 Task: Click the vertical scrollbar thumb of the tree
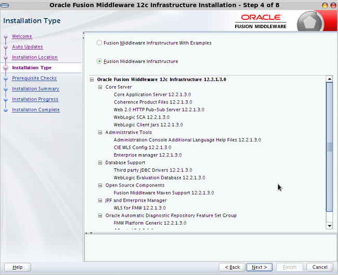pos(329,147)
